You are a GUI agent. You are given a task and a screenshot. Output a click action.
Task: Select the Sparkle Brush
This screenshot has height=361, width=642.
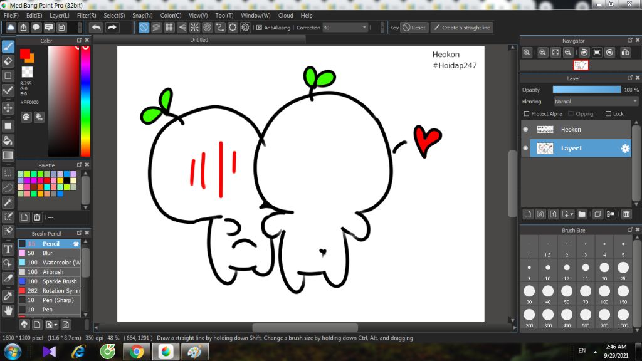[49, 281]
